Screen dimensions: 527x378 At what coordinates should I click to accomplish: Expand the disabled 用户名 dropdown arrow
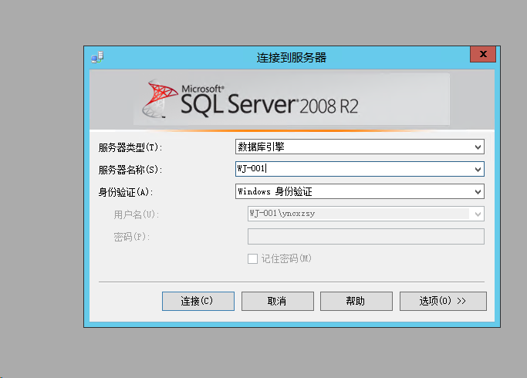point(478,214)
